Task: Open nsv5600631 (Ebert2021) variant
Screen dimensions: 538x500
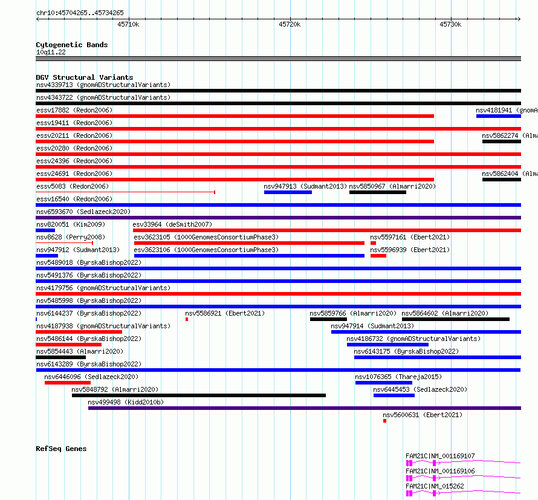Action: click(x=423, y=415)
